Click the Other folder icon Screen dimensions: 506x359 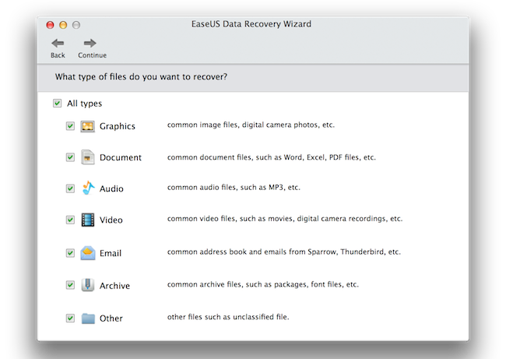click(88, 318)
